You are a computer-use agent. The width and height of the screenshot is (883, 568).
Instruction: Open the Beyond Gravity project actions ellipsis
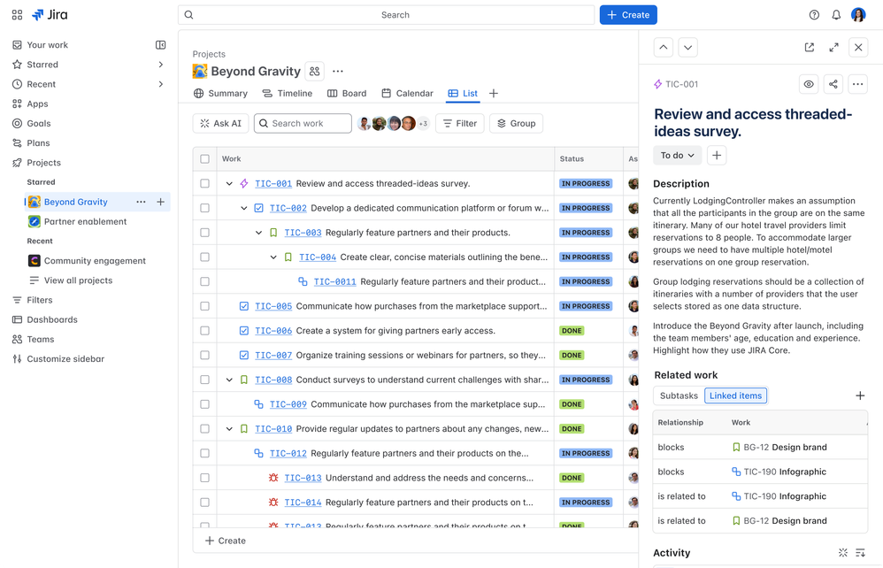pos(338,72)
